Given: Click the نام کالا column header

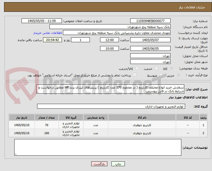Looking at the screenshot, I should pyautogui.click(x=142, y=117).
